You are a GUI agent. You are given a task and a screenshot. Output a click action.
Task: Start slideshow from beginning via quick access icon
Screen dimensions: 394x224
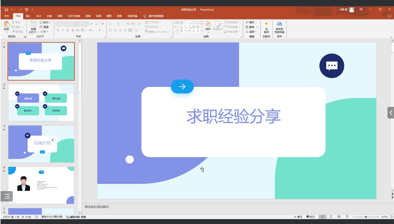click(27, 10)
